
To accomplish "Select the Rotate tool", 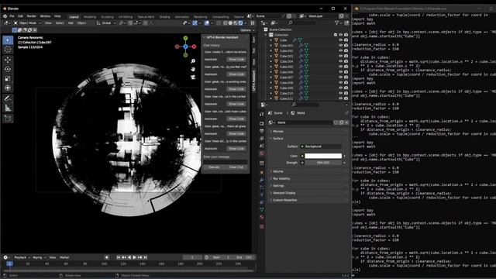I will click(x=8, y=69).
